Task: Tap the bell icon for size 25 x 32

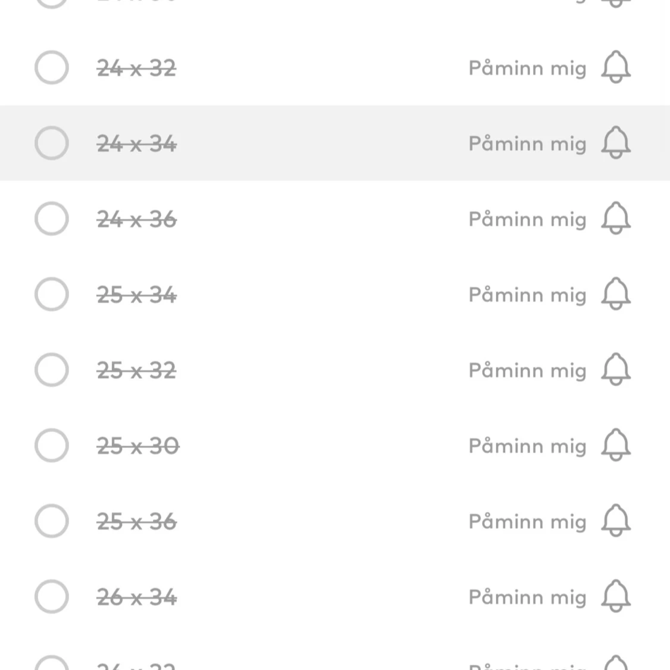Action: (616, 370)
